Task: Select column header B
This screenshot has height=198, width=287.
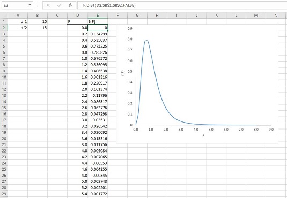Action: point(38,16)
